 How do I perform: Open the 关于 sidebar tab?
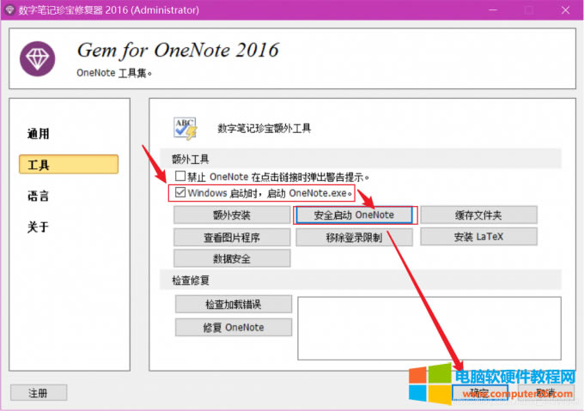point(38,227)
